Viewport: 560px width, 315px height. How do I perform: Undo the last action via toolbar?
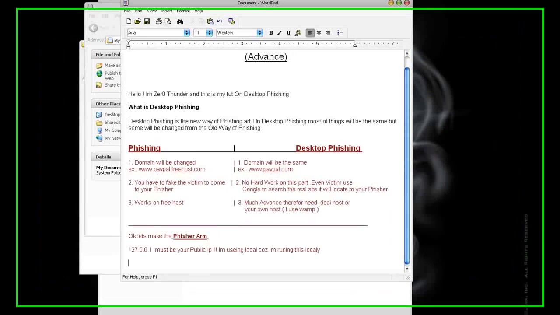(x=220, y=21)
